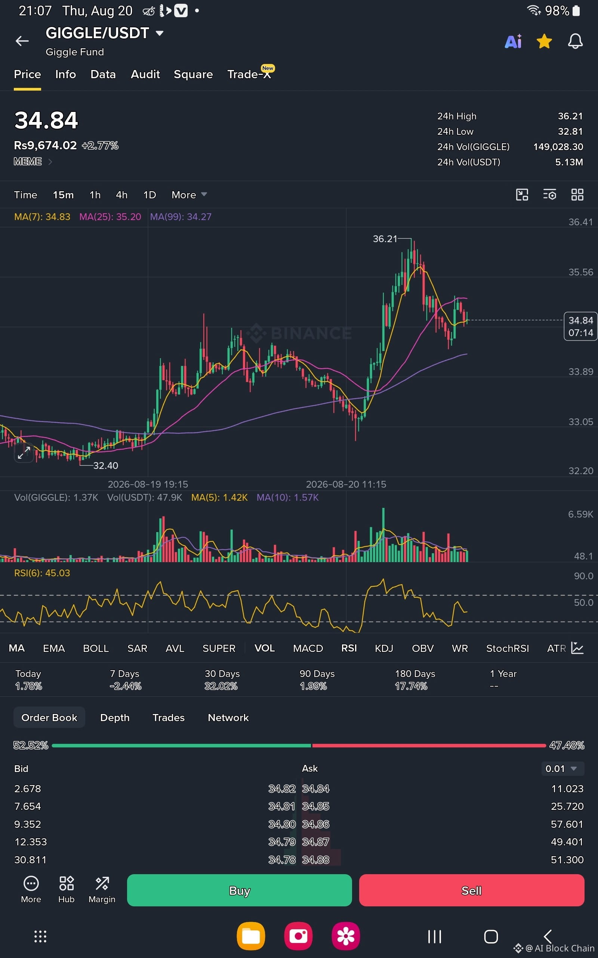Expand chart to fullscreen icon
This screenshot has width=598, height=958.
coord(24,452)
